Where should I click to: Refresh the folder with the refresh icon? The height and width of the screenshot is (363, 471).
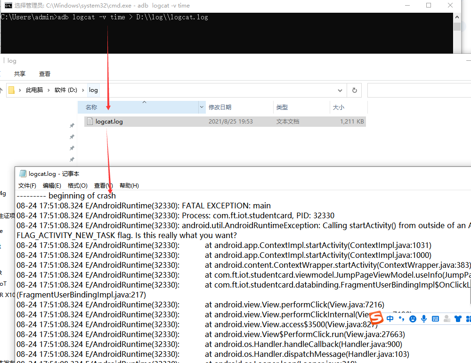(x=354, y=90)
